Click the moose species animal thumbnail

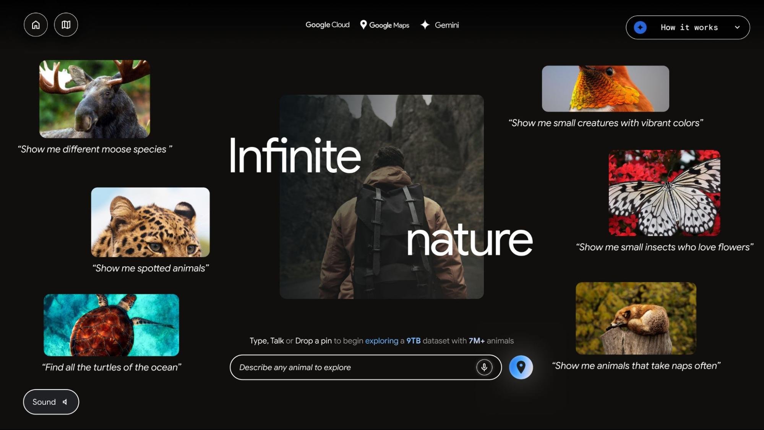pos(94,99)
